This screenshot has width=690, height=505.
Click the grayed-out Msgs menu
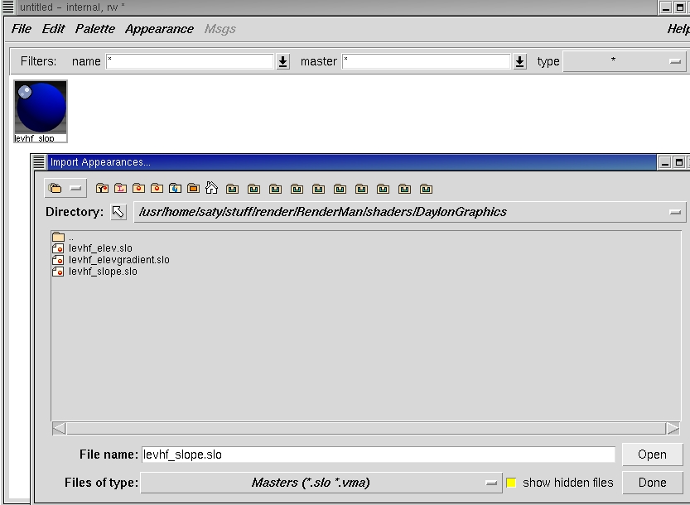coord(220,29)
